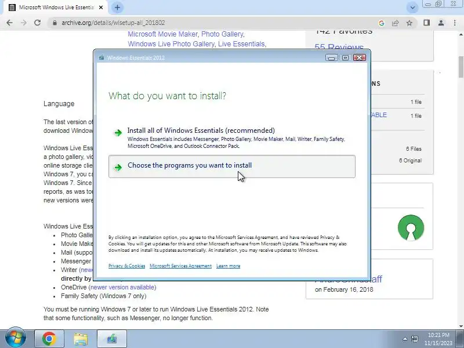Minimize the Windows Essentials 2012 installer
The image size is (464, 348).
pos(331,57)
